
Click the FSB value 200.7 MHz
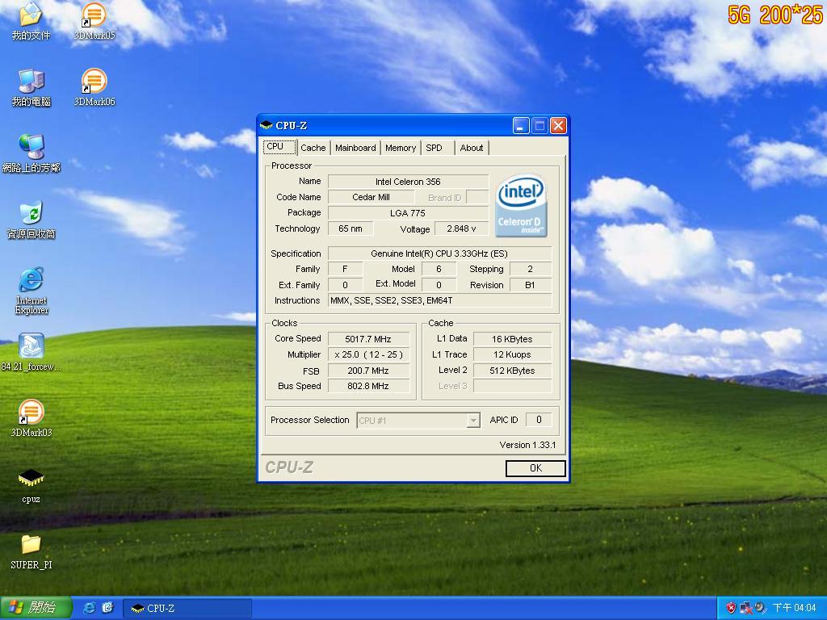point(368,371)
